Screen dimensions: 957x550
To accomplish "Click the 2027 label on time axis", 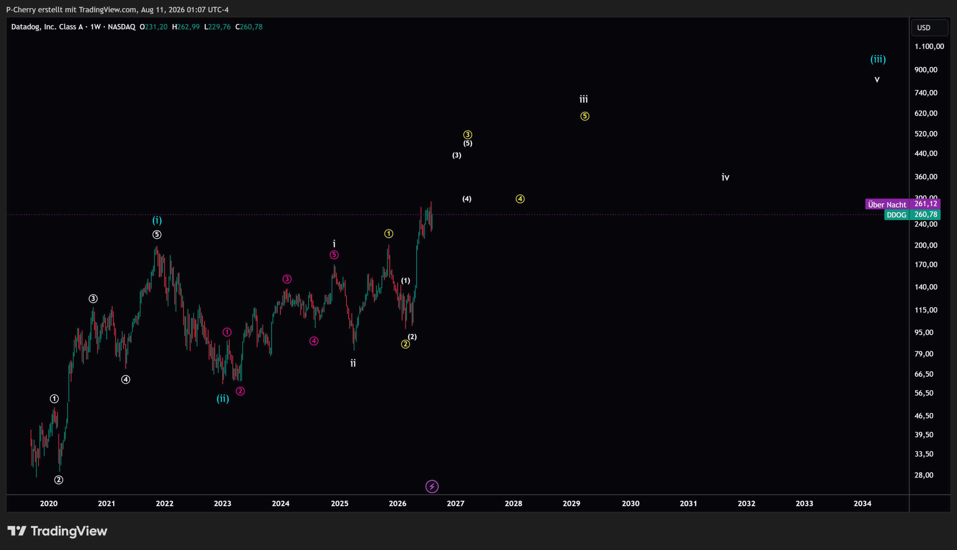I will tap(456, 504).
